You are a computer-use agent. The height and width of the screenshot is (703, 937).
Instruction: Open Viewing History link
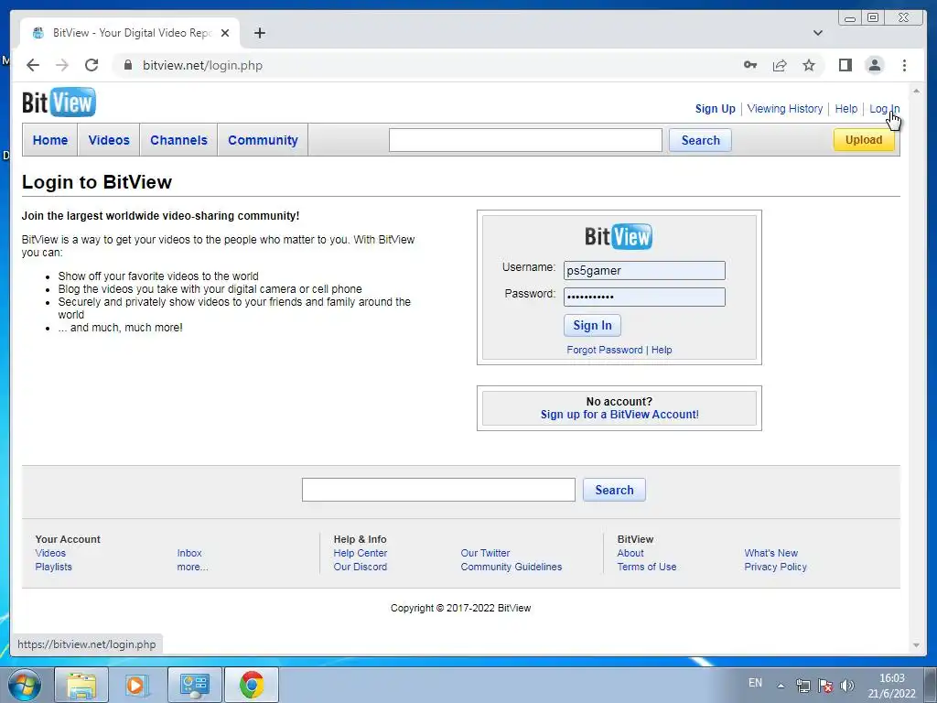[784, 109]
